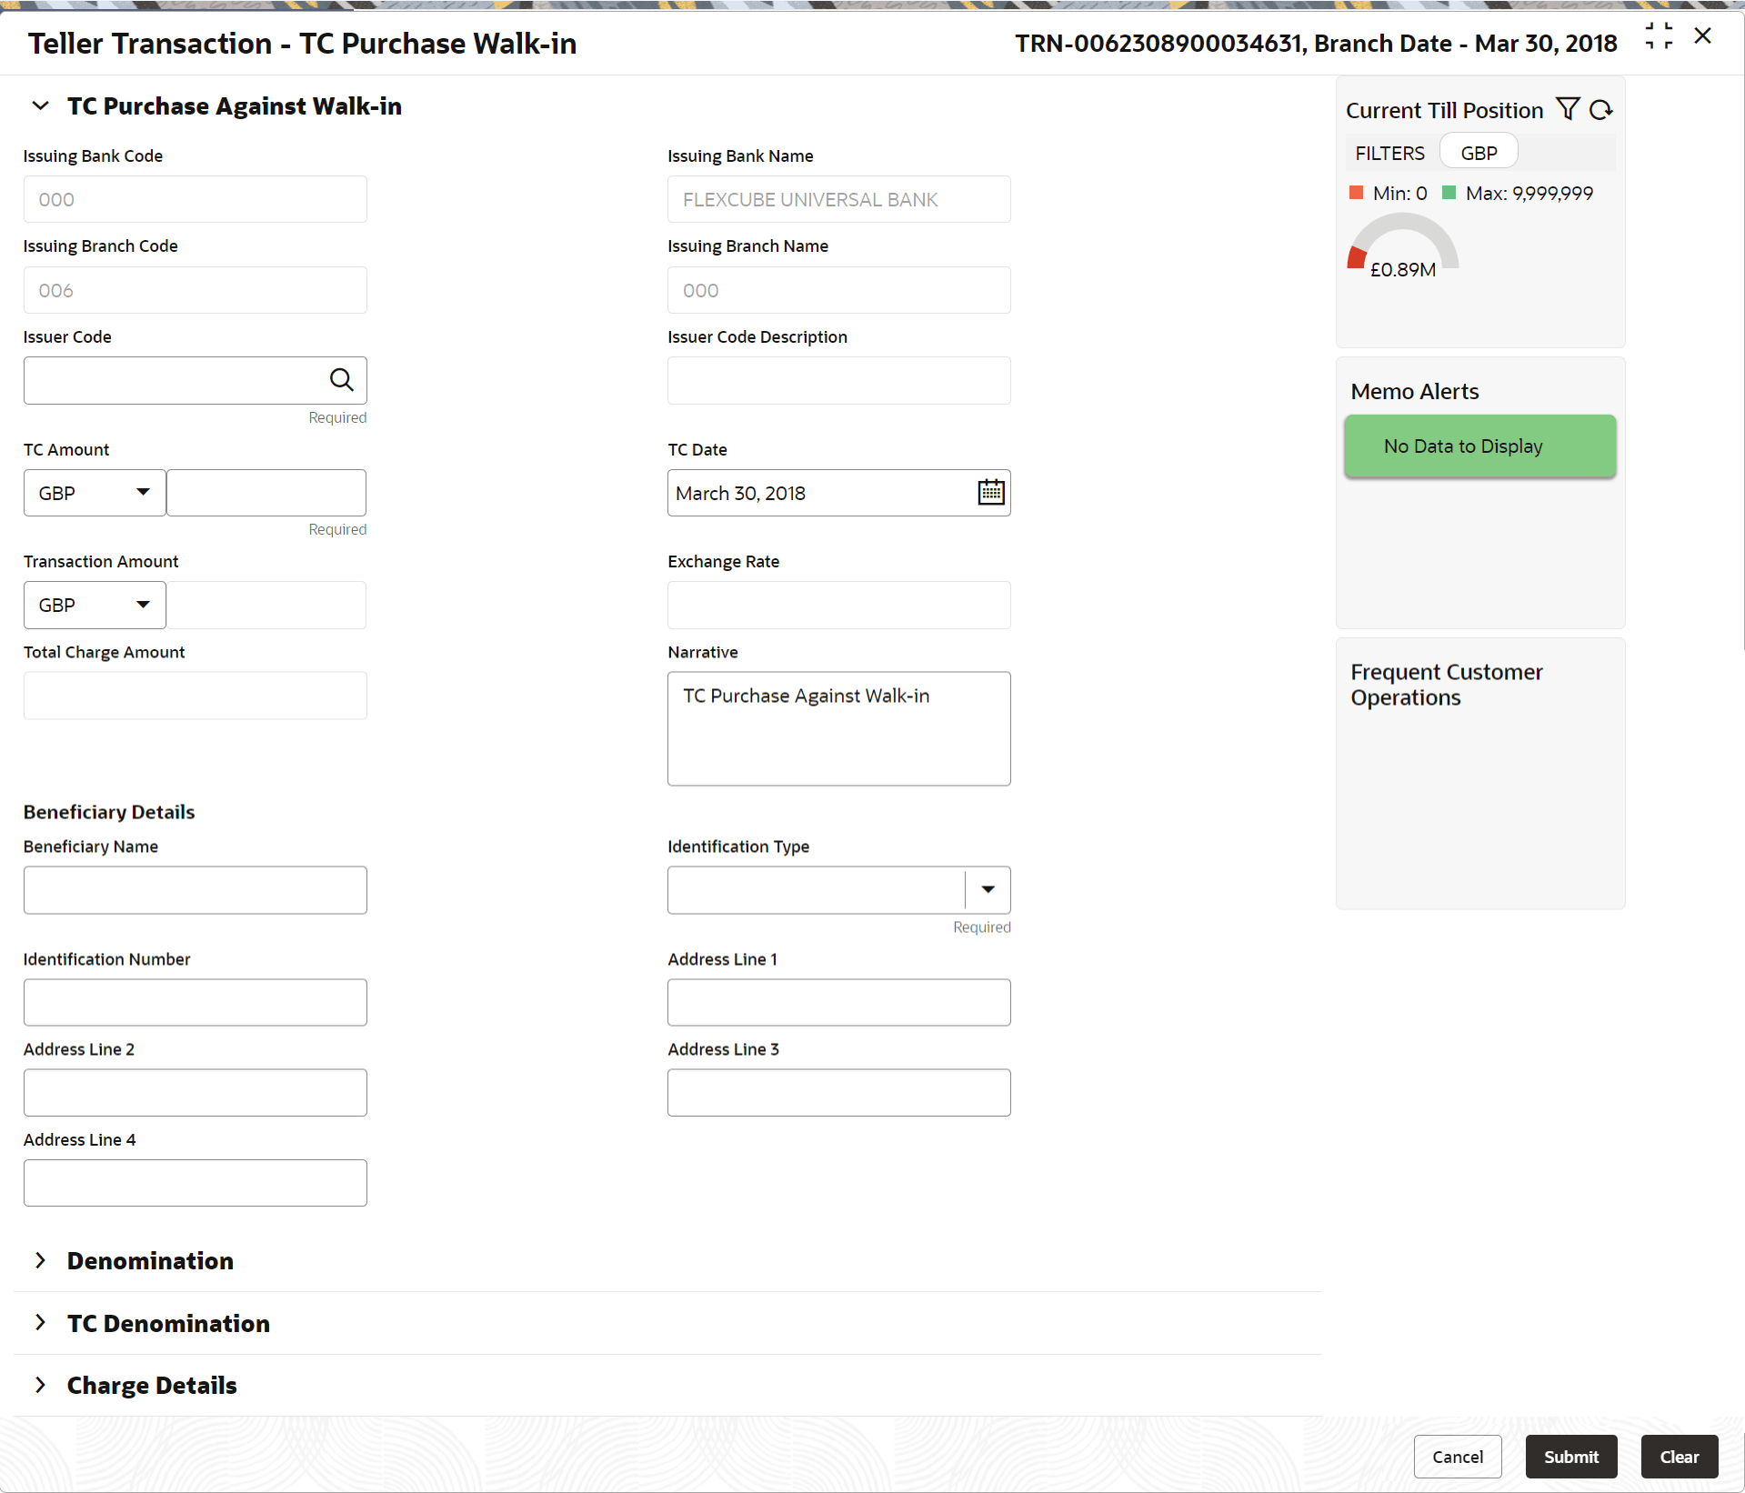Click the Cancel button
1745x1493 pixels.
click(x=1458, y=1457)
